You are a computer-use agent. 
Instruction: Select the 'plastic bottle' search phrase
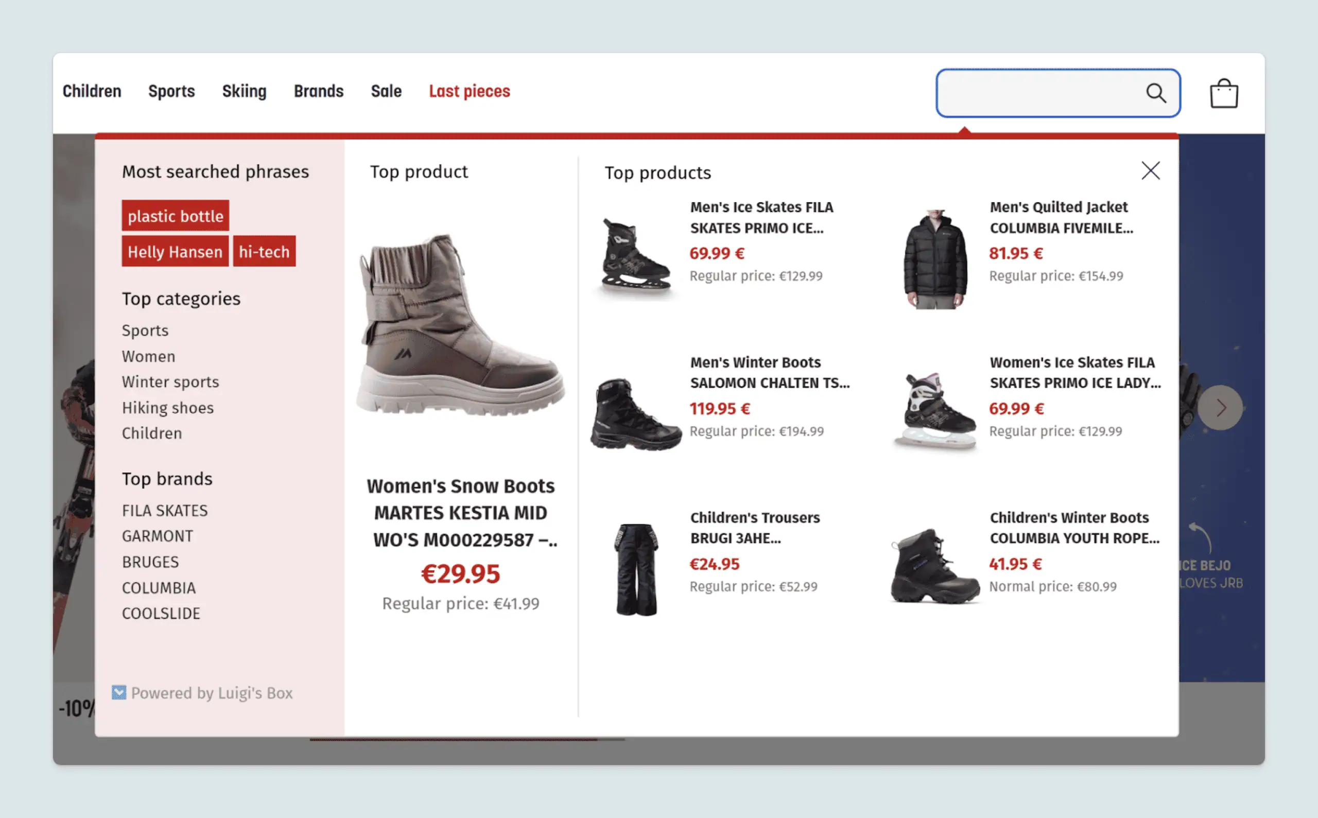click(175, 216)
